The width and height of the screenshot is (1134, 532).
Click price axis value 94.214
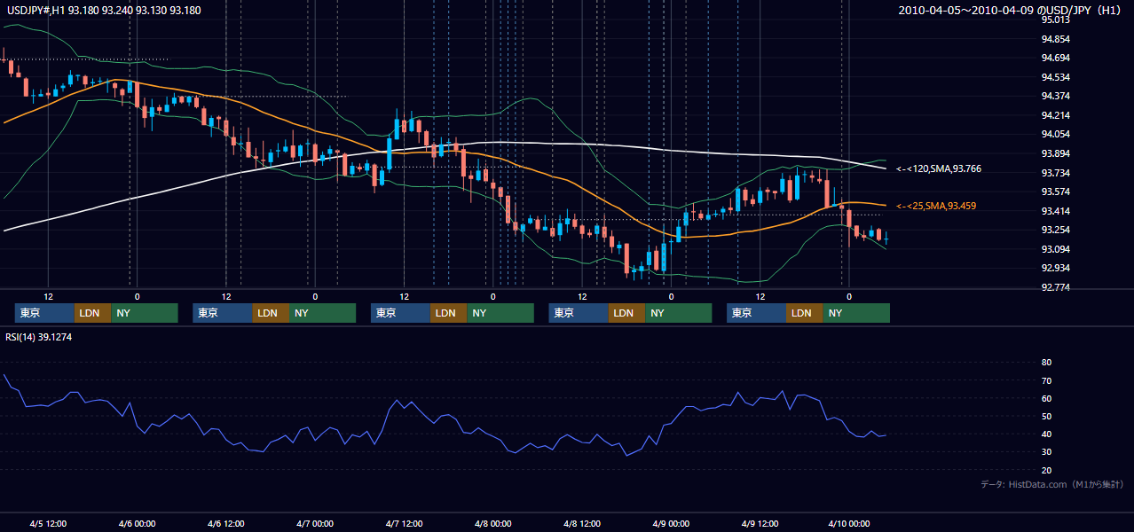1054,115
